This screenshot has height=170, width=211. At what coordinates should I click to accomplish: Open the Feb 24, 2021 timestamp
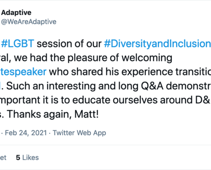(26, 133)
